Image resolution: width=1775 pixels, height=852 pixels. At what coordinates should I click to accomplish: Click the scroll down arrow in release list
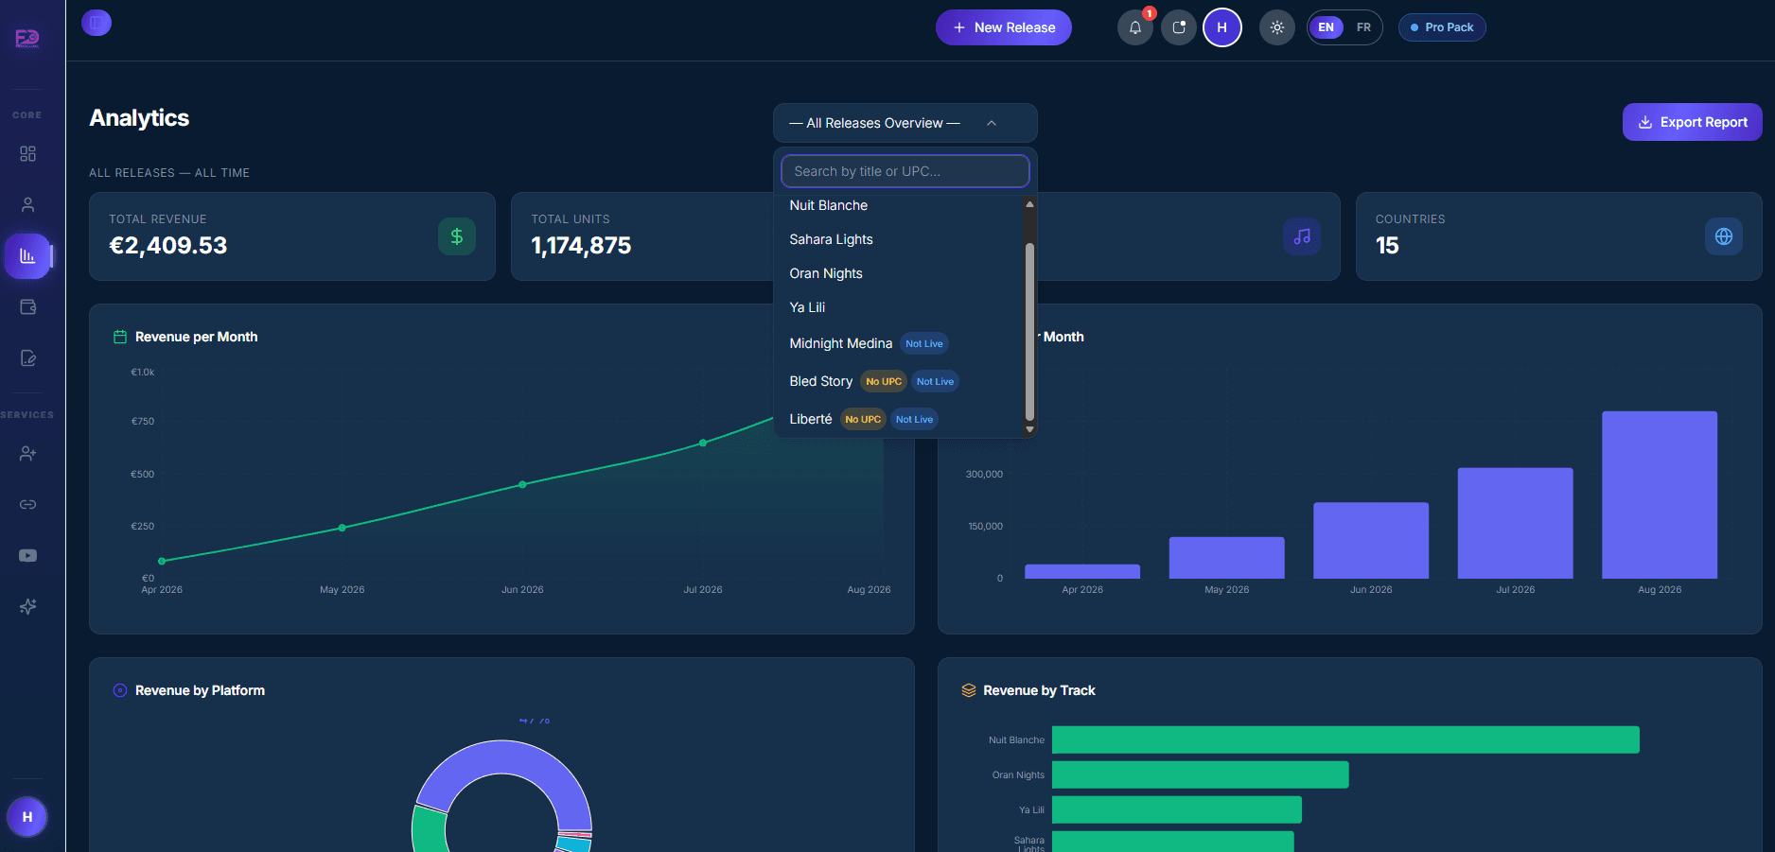pyautogui.click(x=1029, y=429)
